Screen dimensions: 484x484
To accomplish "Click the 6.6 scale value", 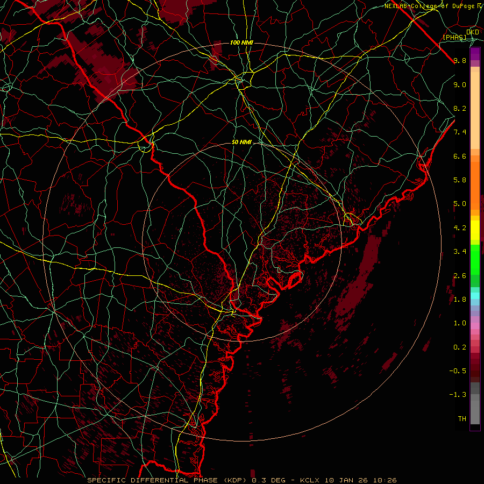I will [x=460, y=156].
